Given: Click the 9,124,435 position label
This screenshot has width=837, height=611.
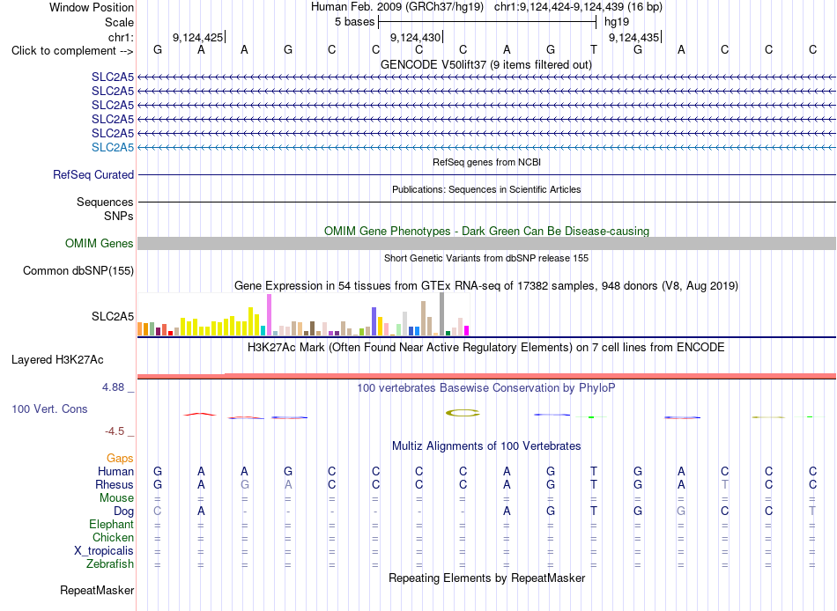Looking at the screenshot, I should click(x=634, y=37).
